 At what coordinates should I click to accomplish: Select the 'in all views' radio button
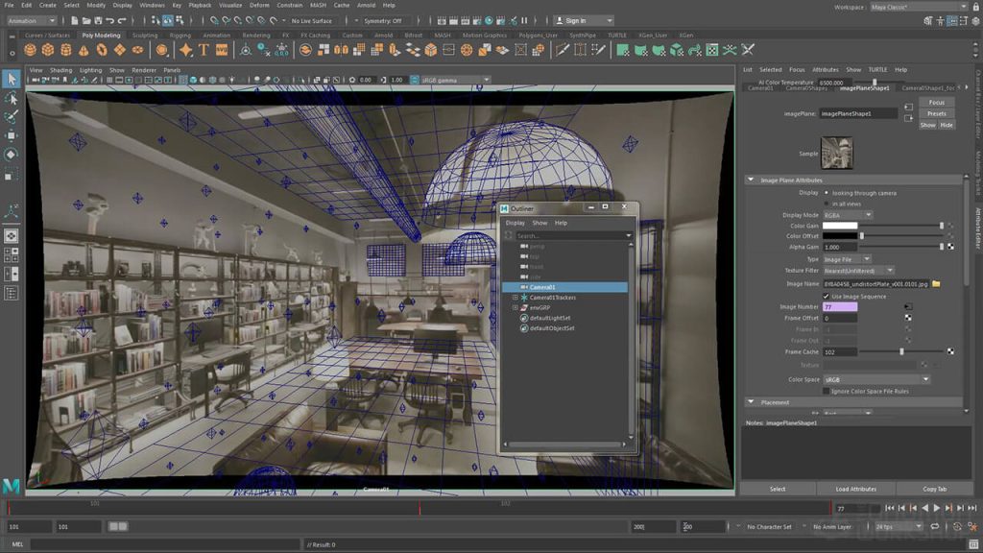pos(827,204)
